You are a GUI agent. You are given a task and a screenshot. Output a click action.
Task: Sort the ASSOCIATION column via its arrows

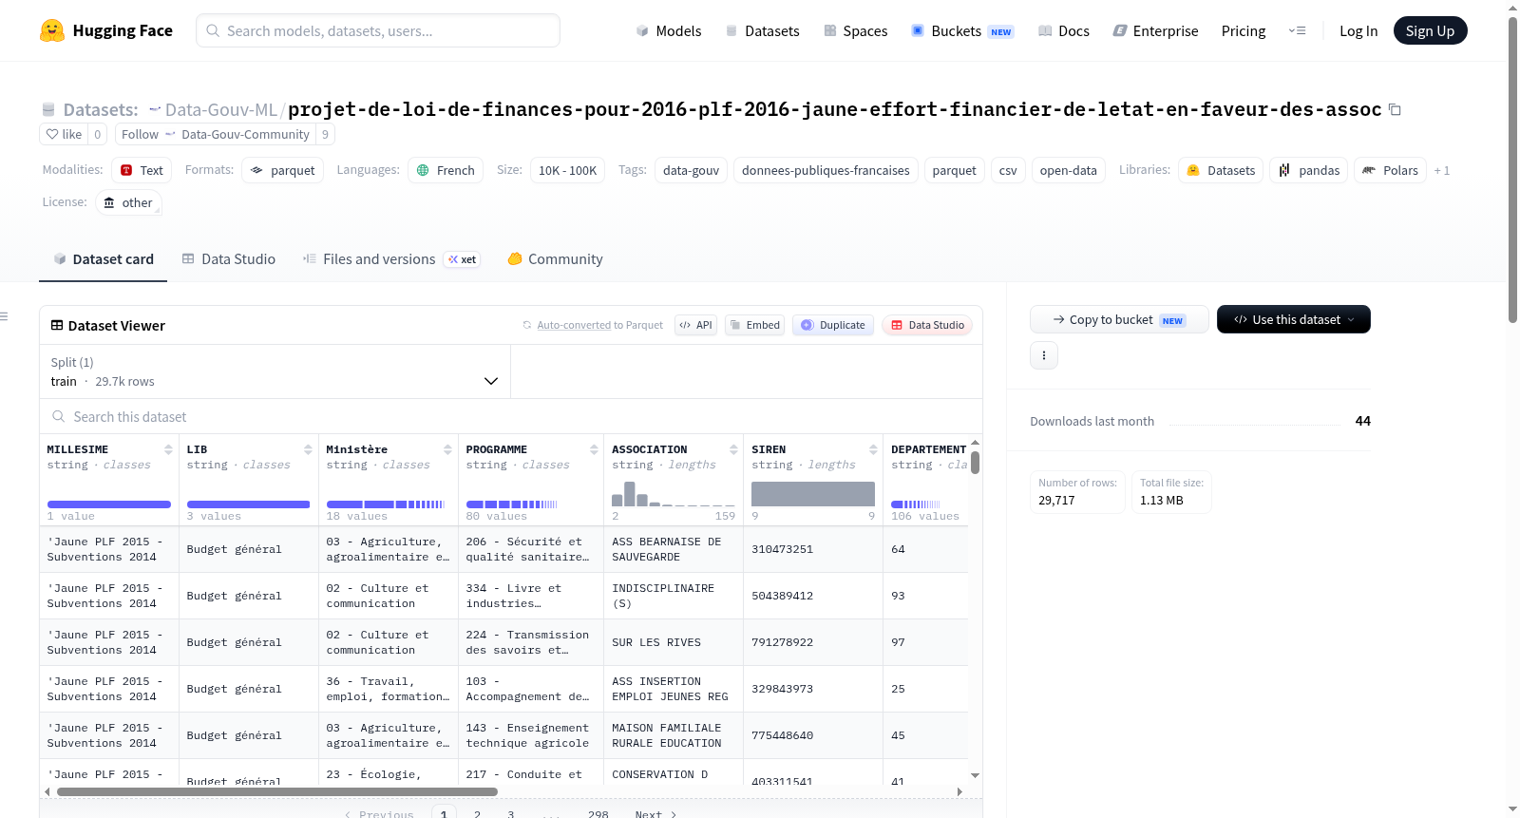(733, 449)
